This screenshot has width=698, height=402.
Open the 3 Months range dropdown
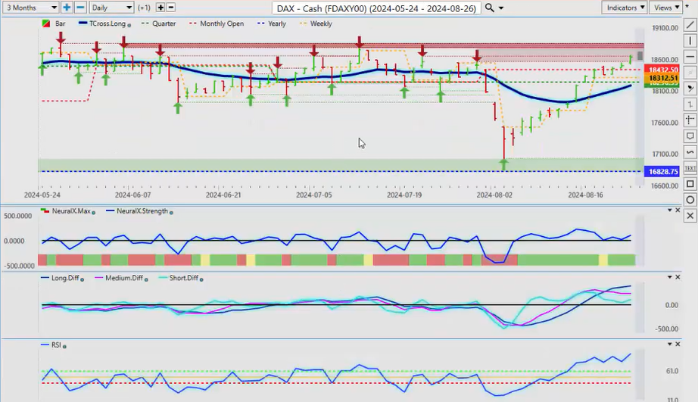[30, 8]
